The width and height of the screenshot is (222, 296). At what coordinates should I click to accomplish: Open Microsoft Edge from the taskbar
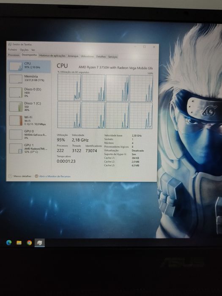click(x=9, y=243)
